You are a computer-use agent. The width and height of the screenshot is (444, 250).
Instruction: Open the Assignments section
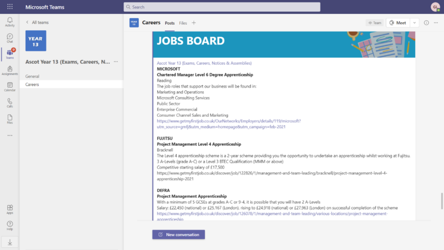tap(10, 71)
